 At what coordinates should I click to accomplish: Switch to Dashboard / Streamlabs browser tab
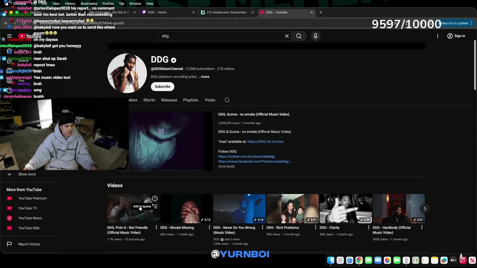coord(227,12)
